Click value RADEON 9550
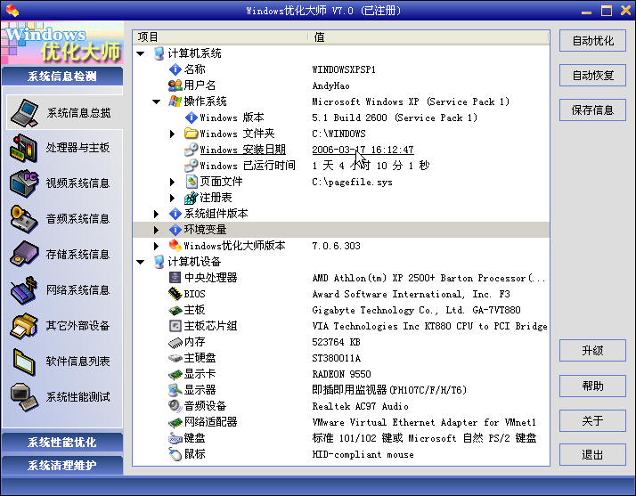Viewport: 636px width, 496px height. point(341,374)
